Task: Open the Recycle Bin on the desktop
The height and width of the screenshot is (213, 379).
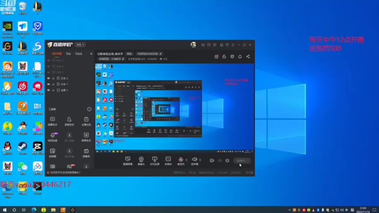Action: pyautogui.click(x=22, y=8)
